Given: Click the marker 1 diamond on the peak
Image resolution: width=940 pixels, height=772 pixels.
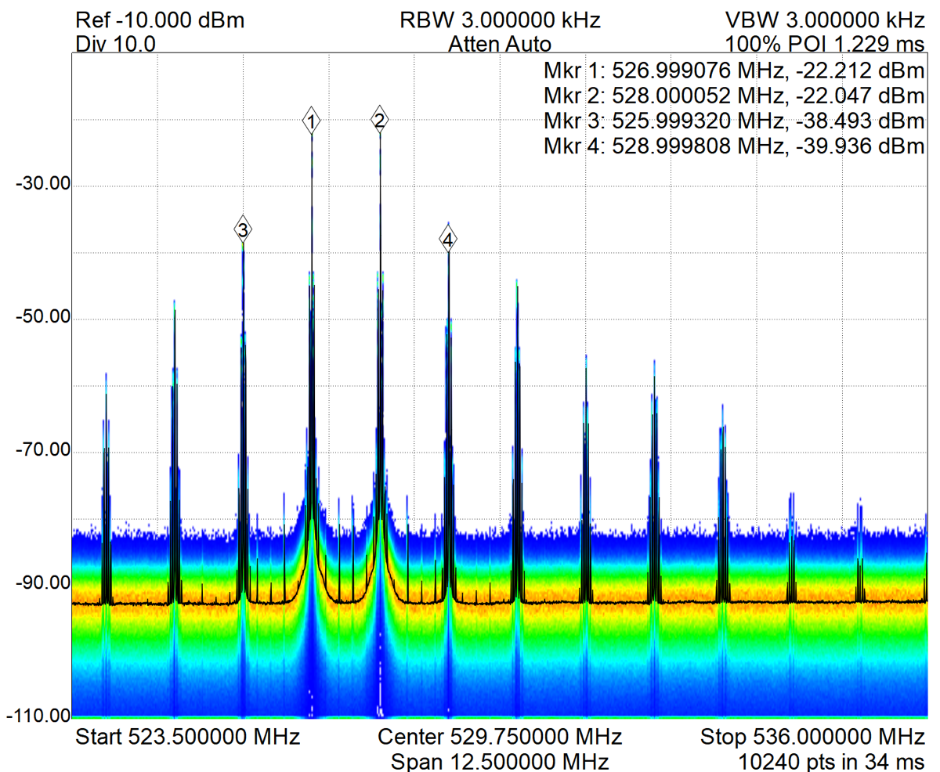Looking at the screenshot, I should coord(312,121).
